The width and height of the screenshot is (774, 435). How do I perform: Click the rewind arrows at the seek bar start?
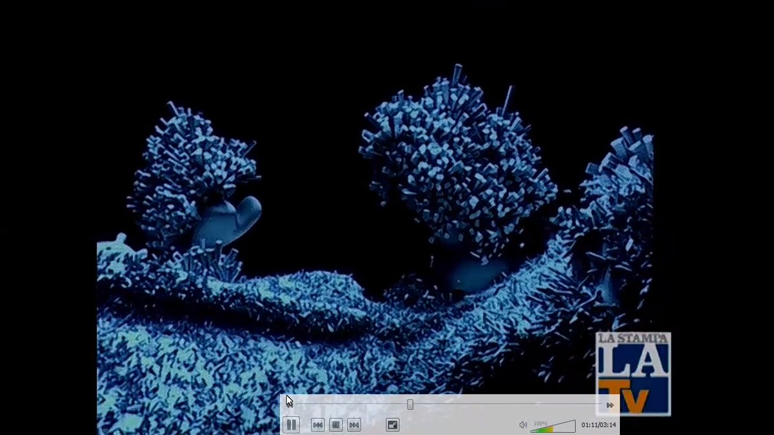(x=290, y=405)
